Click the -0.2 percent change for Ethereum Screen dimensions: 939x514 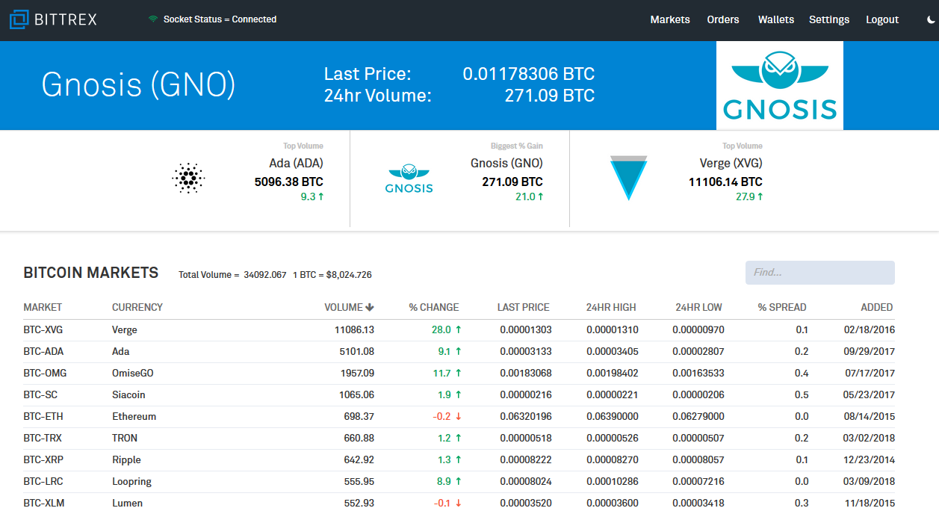point(441,416)
